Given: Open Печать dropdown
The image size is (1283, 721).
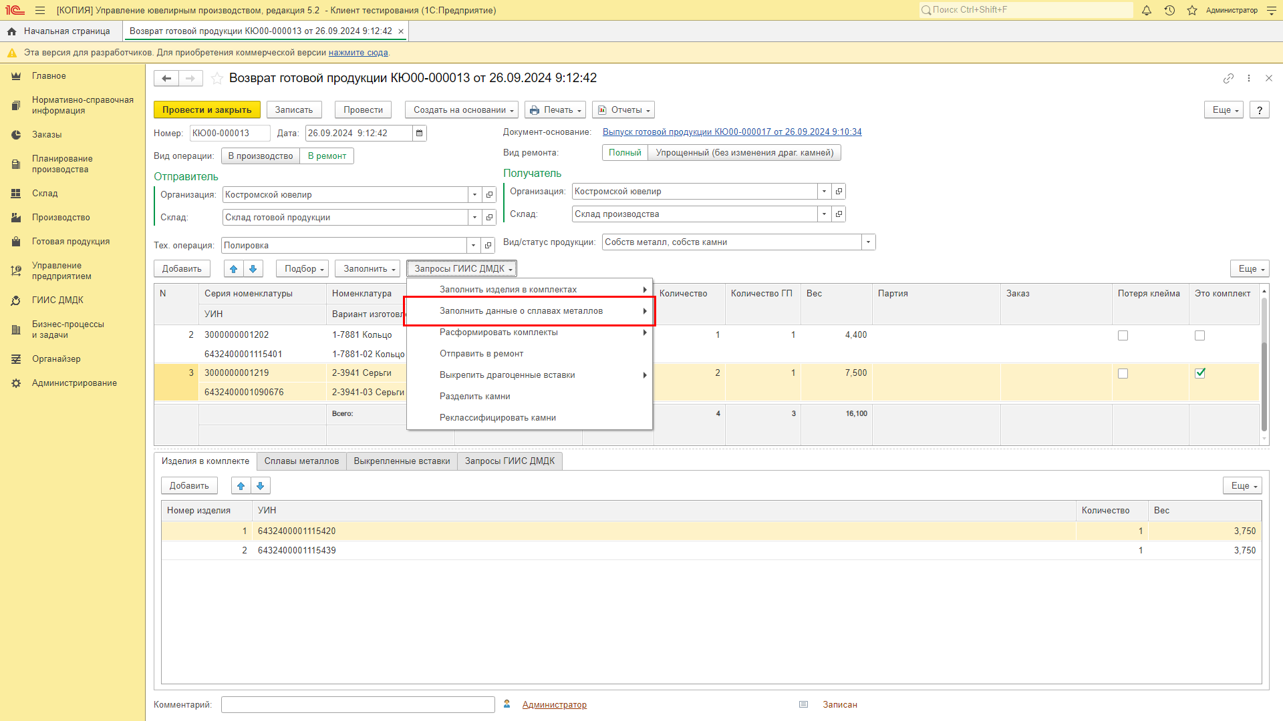Looking at the screenshot, I should pos(555,110).
